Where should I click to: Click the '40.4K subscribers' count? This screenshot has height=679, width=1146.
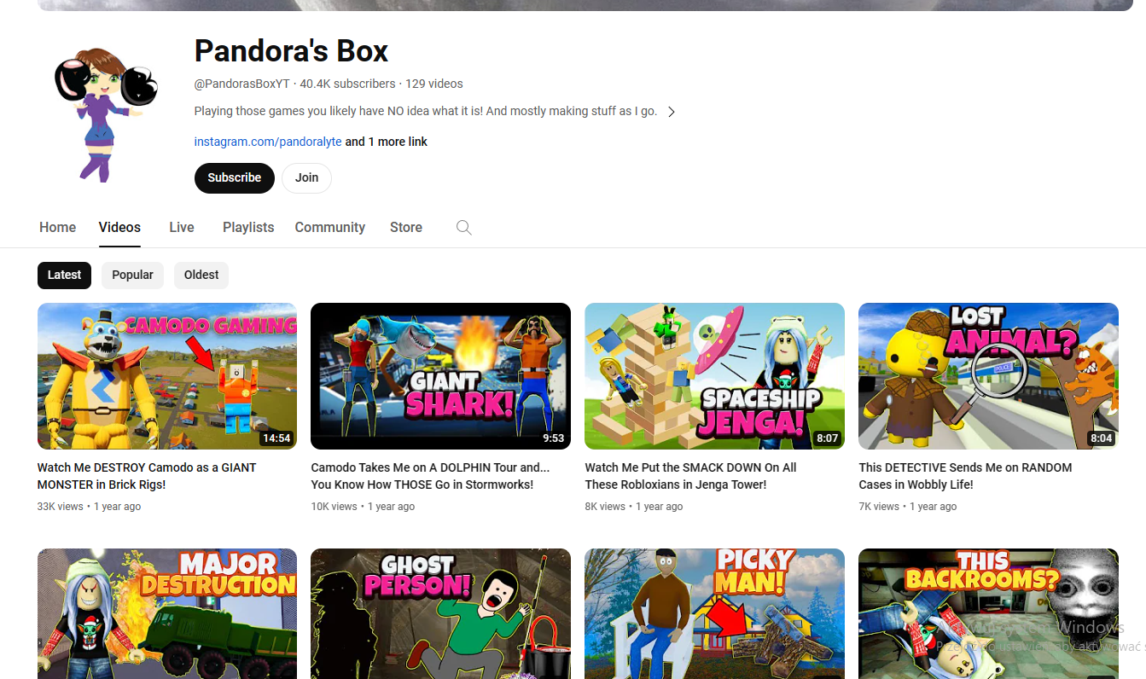[x=348, y=84]
